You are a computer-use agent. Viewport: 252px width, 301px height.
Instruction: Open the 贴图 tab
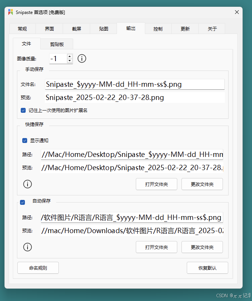click(103, 29)
